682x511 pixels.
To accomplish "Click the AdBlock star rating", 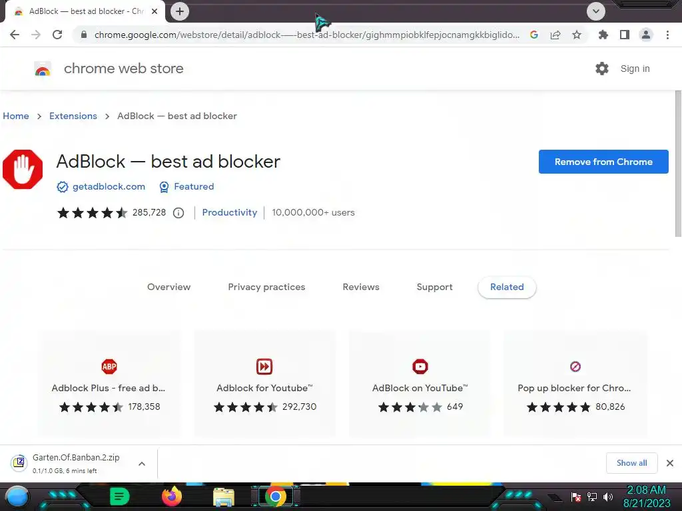I will [92, 212].
